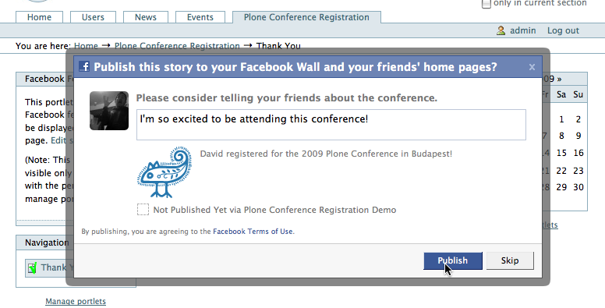Click the user profile photo thumbnail

(109, 111)
